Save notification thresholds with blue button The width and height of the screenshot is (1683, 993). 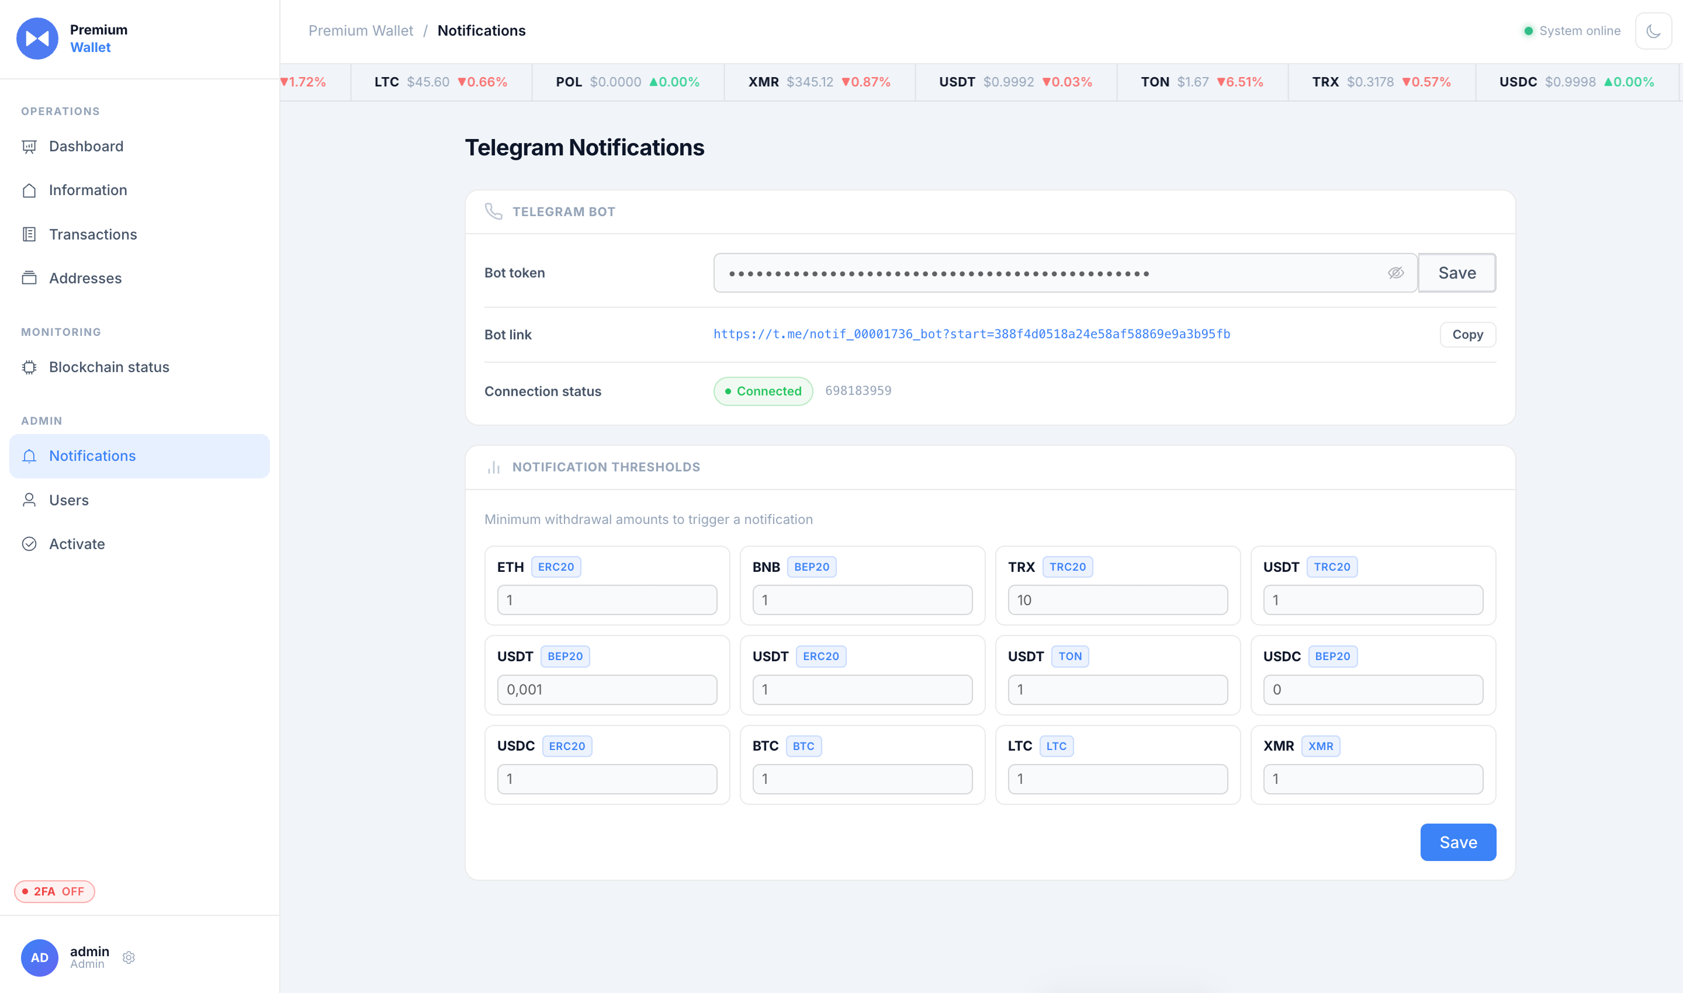[1458, 842]
